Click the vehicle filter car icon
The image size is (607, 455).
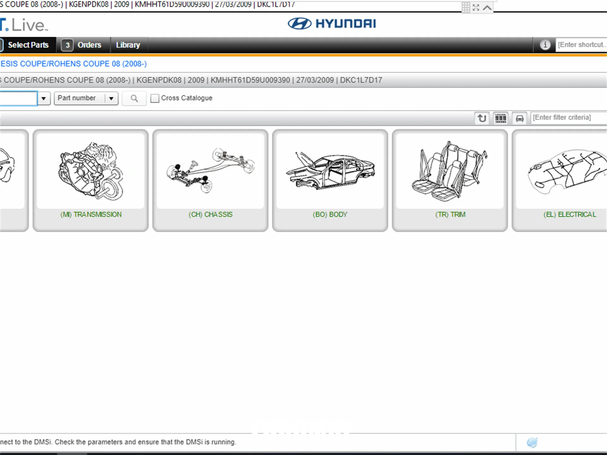pyautogui.click(x=519, y=118)
